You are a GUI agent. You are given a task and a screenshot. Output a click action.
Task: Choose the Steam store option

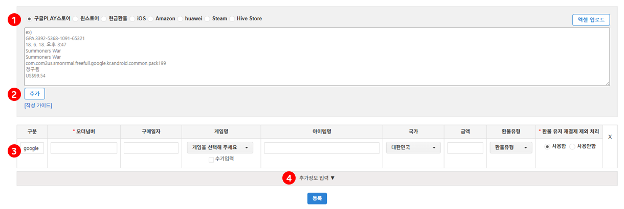click(x=208, y=19)
